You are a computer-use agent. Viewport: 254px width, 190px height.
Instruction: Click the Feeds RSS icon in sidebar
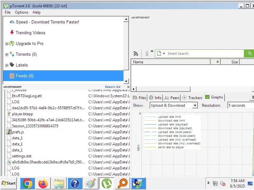[x=12, y=76]
